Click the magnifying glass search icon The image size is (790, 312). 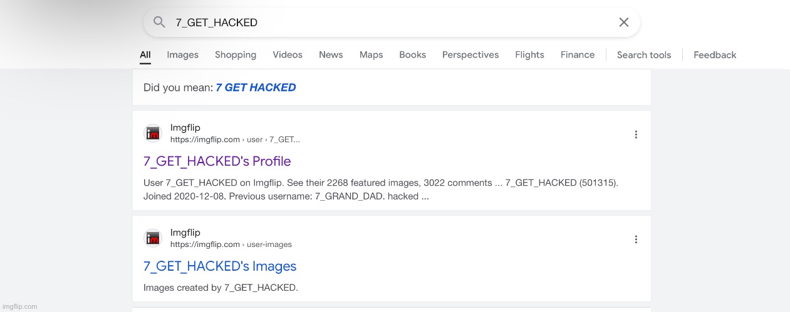point(159,23)
